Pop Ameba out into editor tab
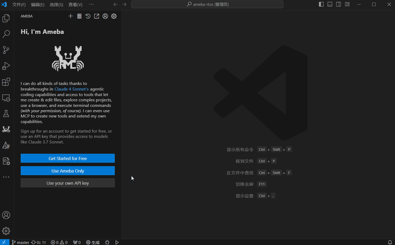 (x=97, y=16)
